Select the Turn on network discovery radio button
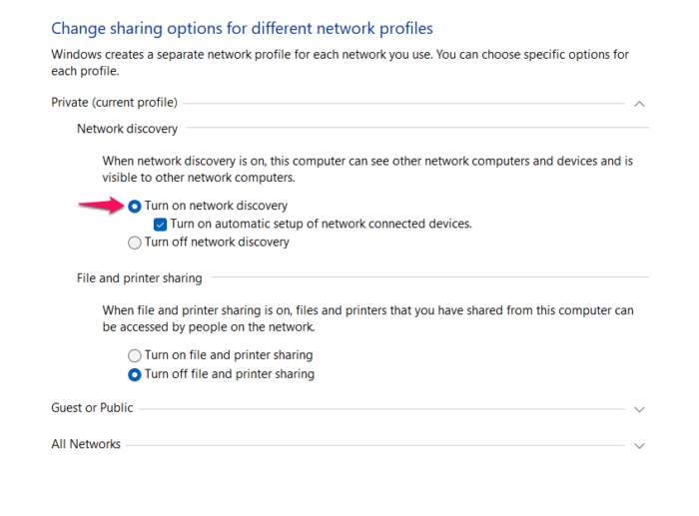 click(135, 206)
